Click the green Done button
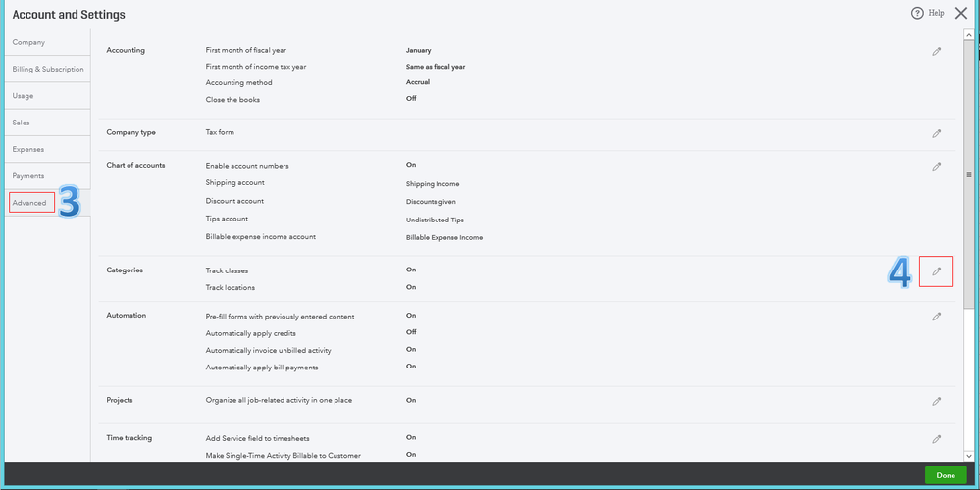Viewport: 980px width, 490px height. (946, 475)
